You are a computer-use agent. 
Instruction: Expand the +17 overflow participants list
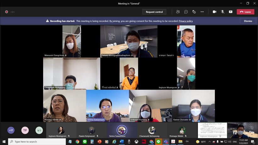[11, 130]
